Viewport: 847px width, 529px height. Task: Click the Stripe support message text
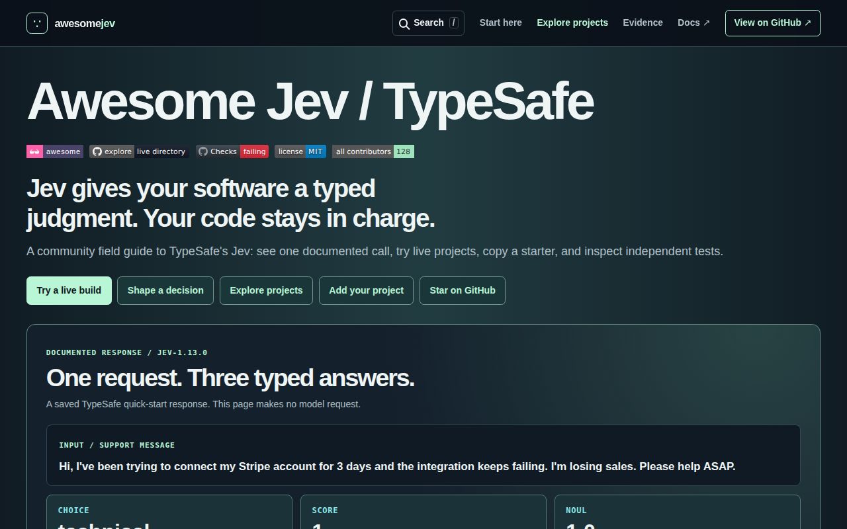[397, 466]
